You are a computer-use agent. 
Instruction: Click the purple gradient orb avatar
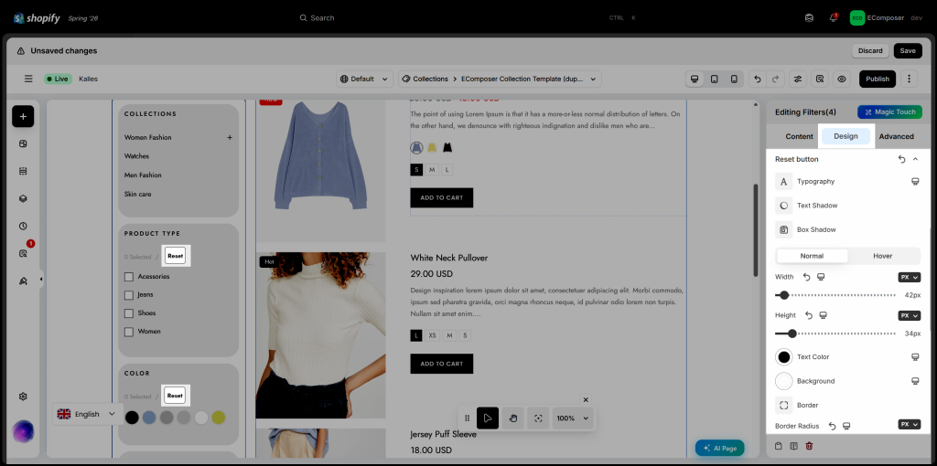coord(23,431)
